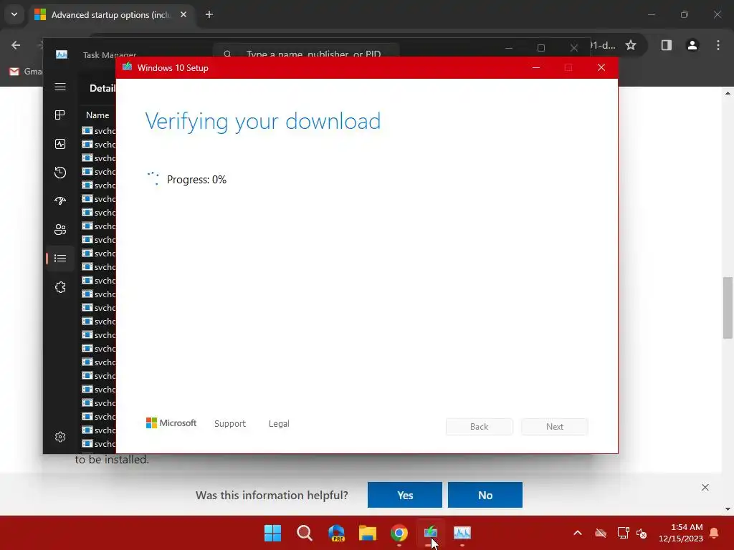Click Windows 10 Setup taskbar icon
Viewport: 734px width, 550px height.
(431, 533)
